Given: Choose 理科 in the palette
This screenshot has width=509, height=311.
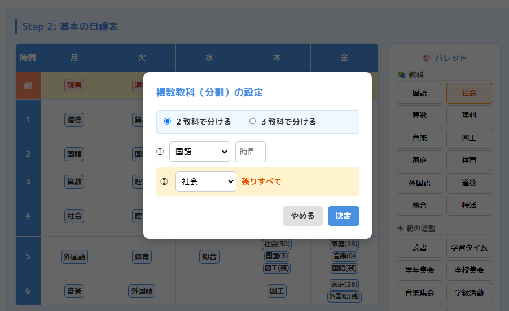Looking at the screenshot, I should click(x=469, y=115).
